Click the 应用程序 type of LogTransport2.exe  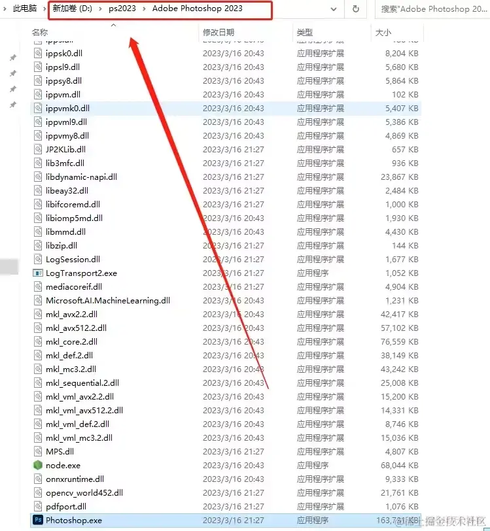pyautogui.click(x=313, y=273)
